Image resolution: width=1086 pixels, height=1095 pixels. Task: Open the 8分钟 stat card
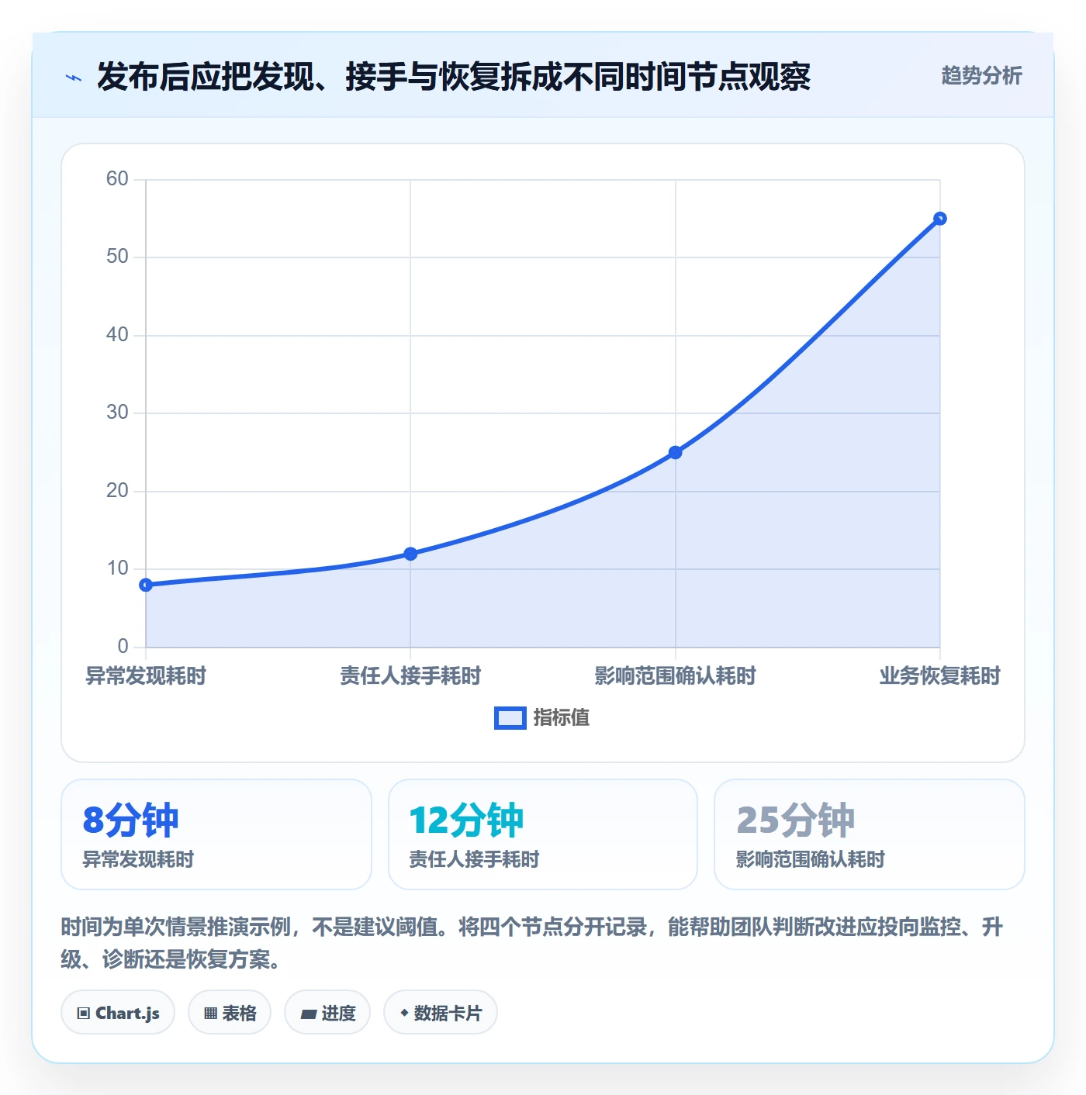[x=216, y=834]
